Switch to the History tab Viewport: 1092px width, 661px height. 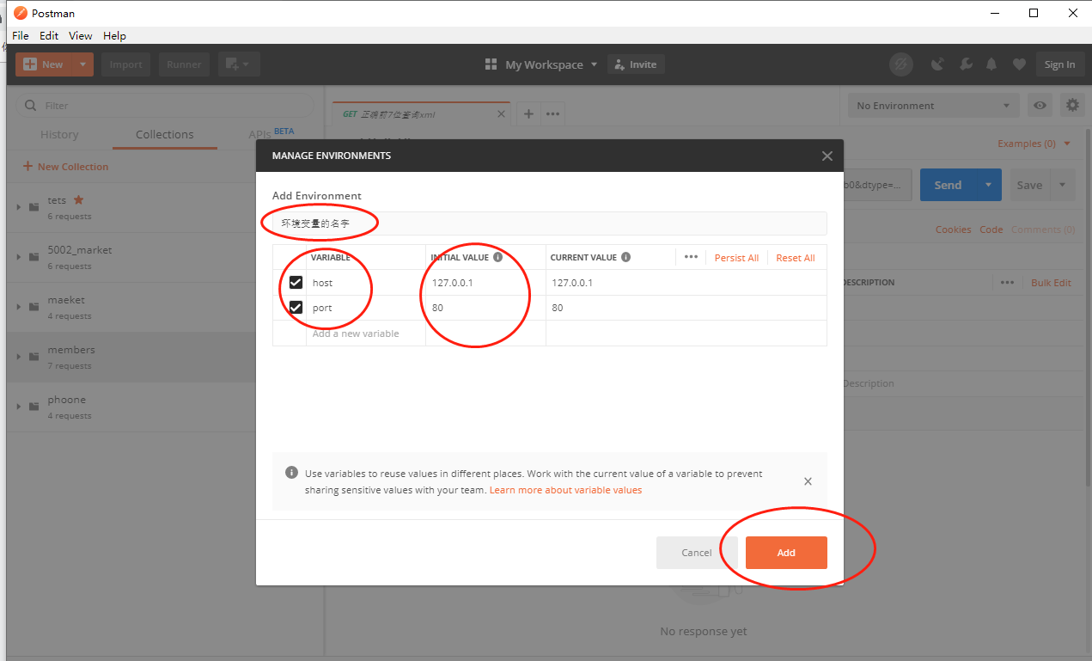59,135
